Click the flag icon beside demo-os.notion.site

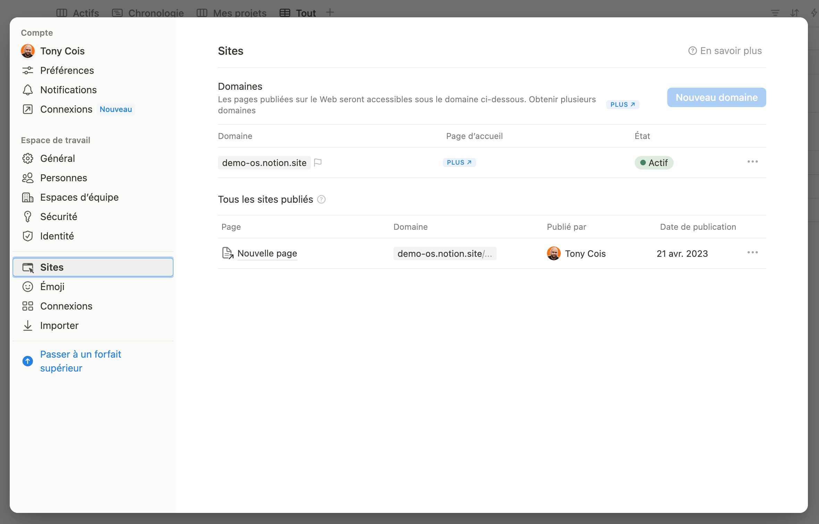(318, 163)
